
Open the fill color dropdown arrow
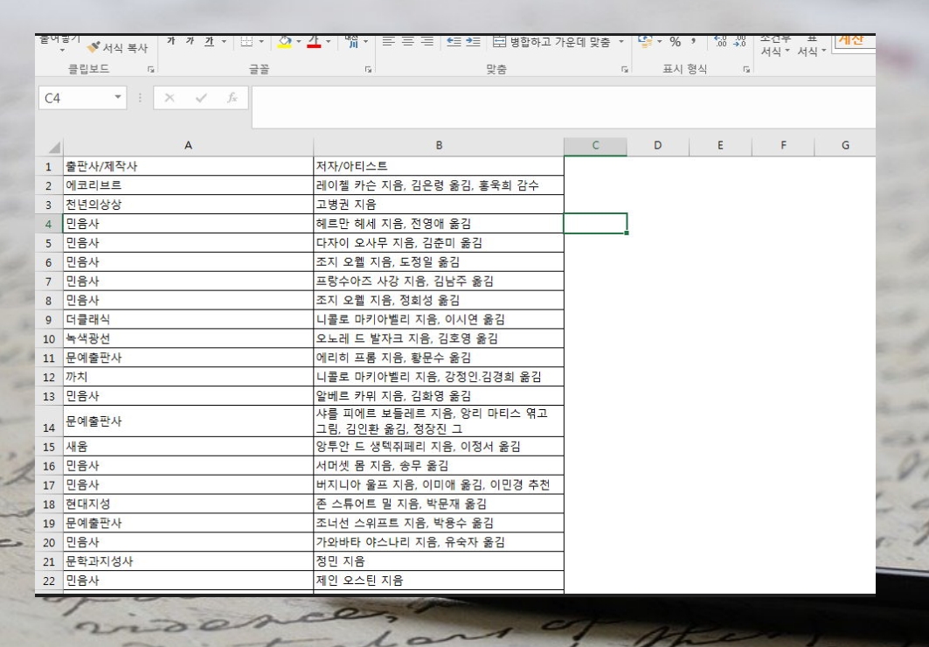299,41
